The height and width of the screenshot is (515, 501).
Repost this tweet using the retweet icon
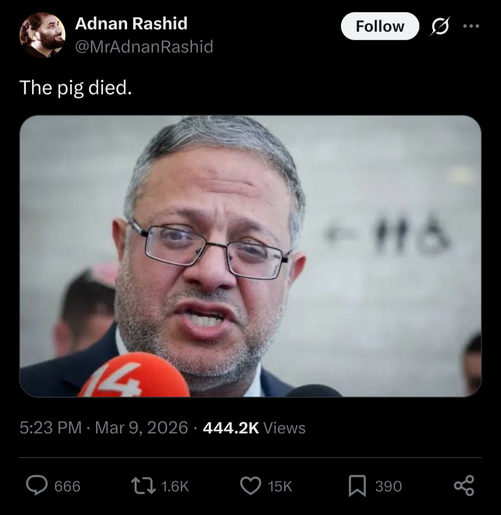[x=143, y=486]
